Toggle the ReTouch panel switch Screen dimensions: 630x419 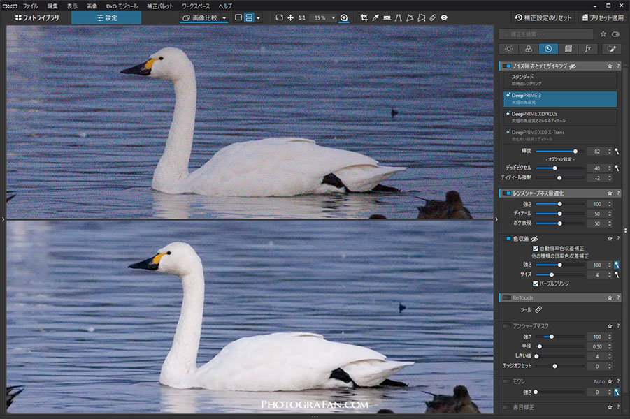coord(507,297)
